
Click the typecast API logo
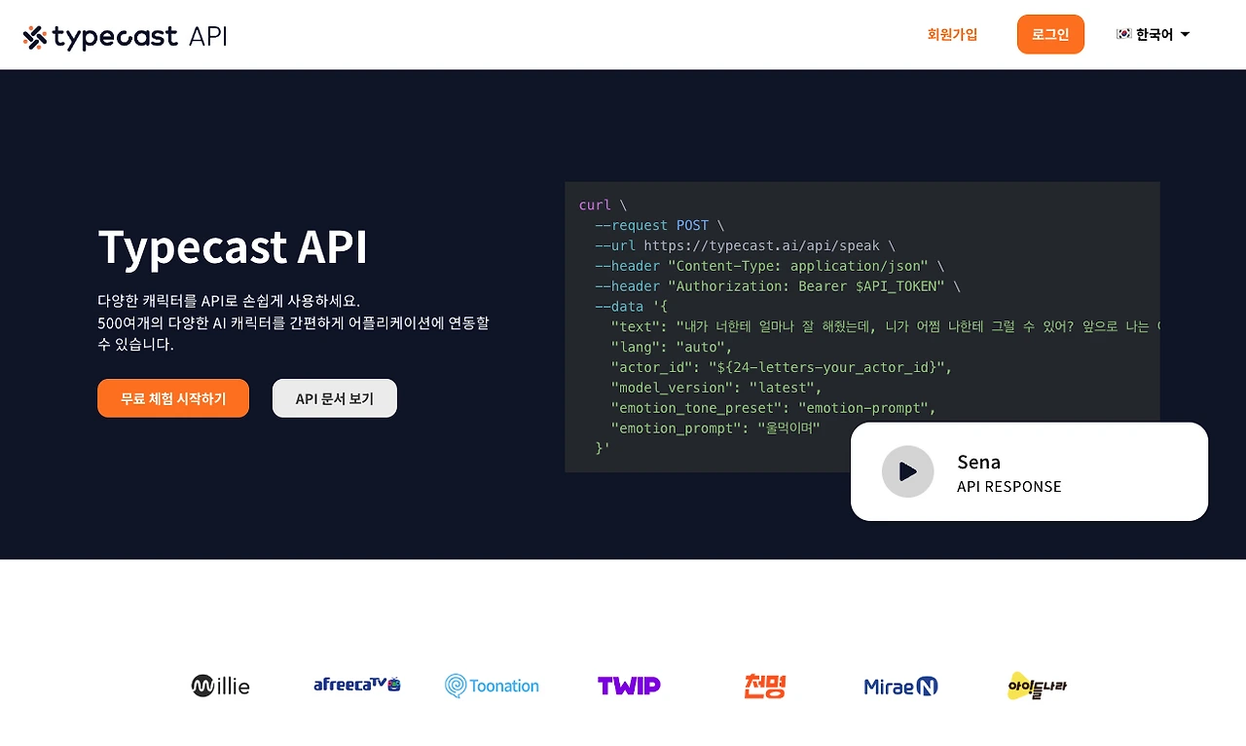tap(125, 37)
